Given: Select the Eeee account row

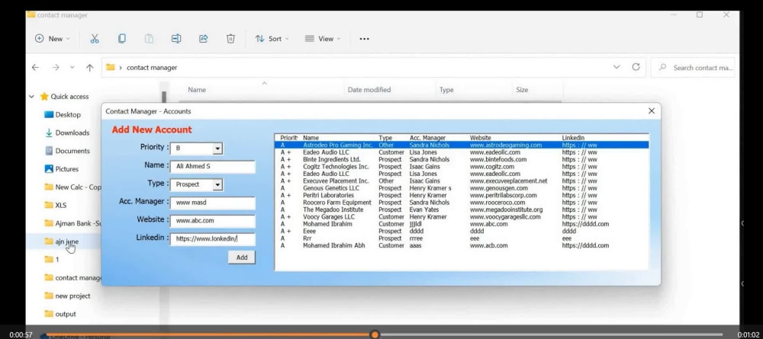Looking at the screenshot, I should click(462, 231).
